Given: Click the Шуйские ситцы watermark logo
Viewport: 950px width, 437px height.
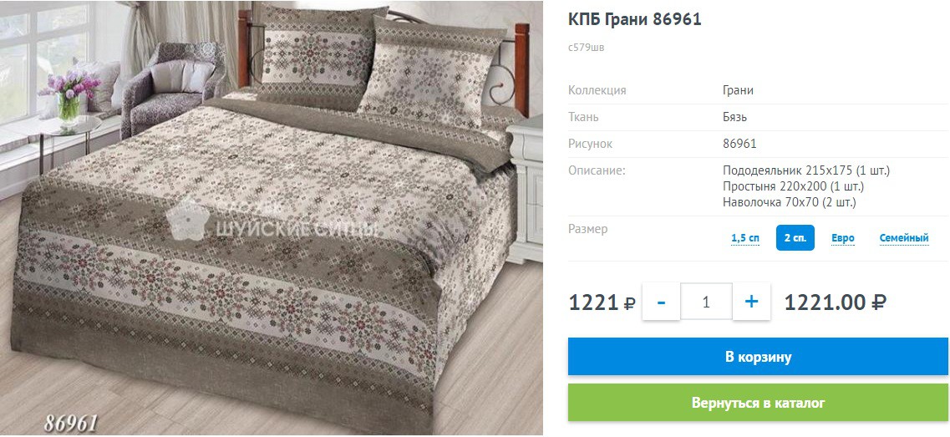Looking at the screenshot, I should click(x=272, y=221).
